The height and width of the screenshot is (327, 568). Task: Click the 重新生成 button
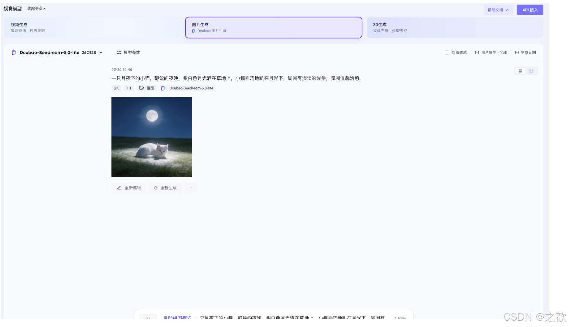pos(165,188)
